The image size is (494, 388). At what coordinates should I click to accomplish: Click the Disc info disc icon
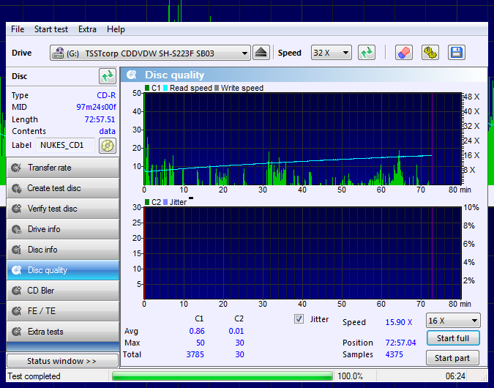(16, 250)
